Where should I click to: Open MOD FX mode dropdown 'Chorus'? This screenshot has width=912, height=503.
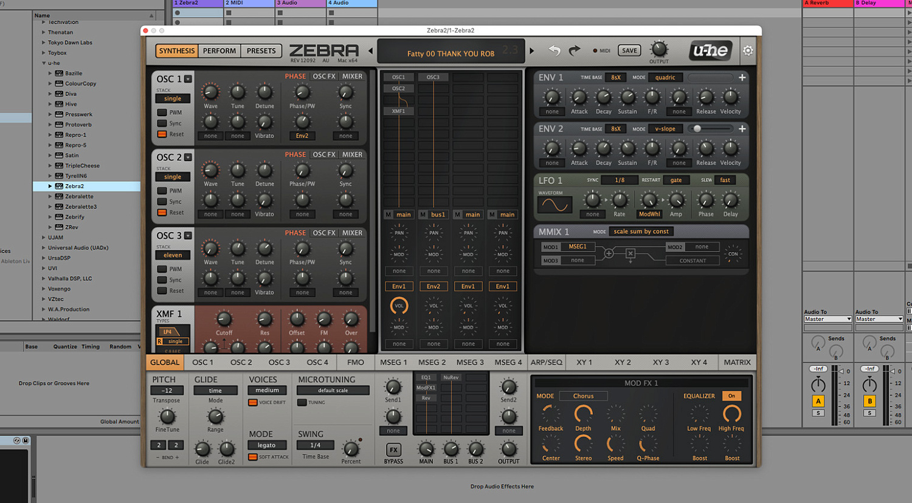583,396
